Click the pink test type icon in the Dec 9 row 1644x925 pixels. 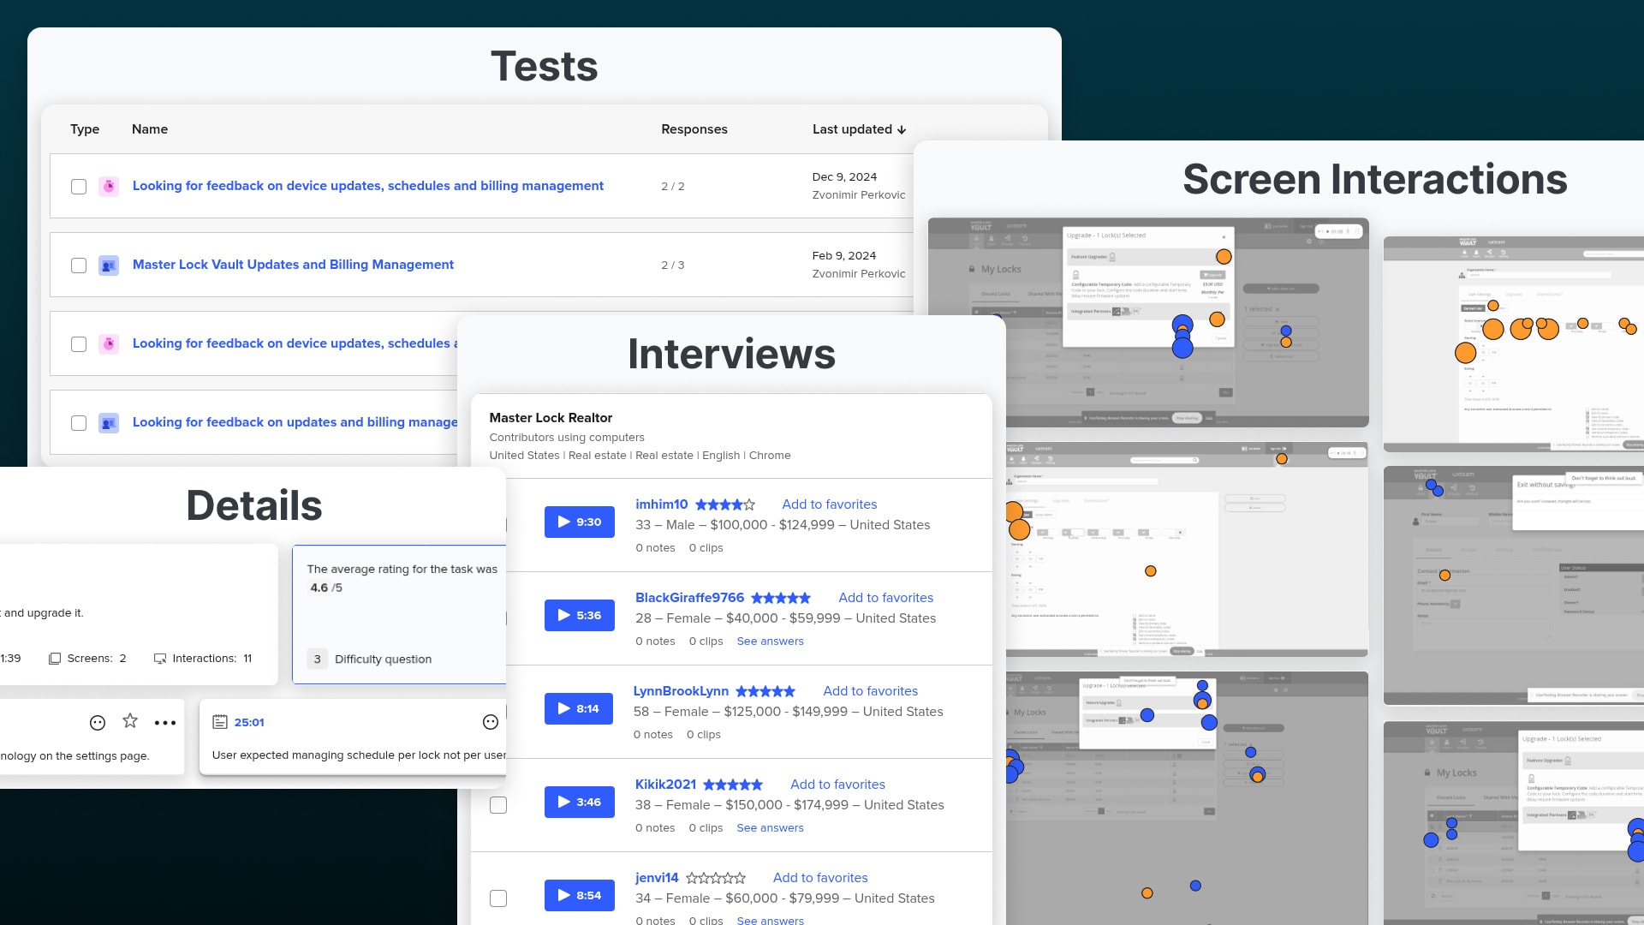pos(109,186)
